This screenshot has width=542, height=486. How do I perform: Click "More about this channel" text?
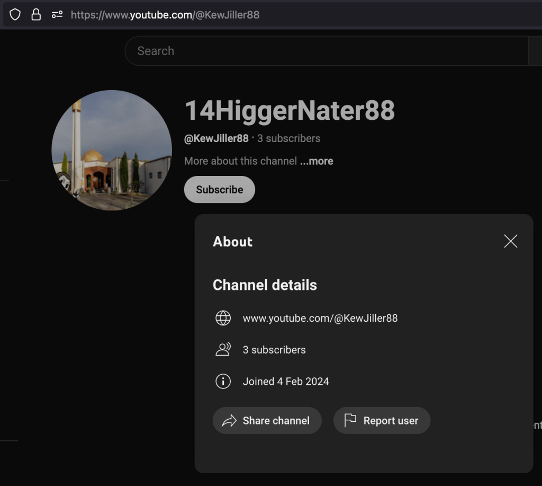click(x=240, y=161)
